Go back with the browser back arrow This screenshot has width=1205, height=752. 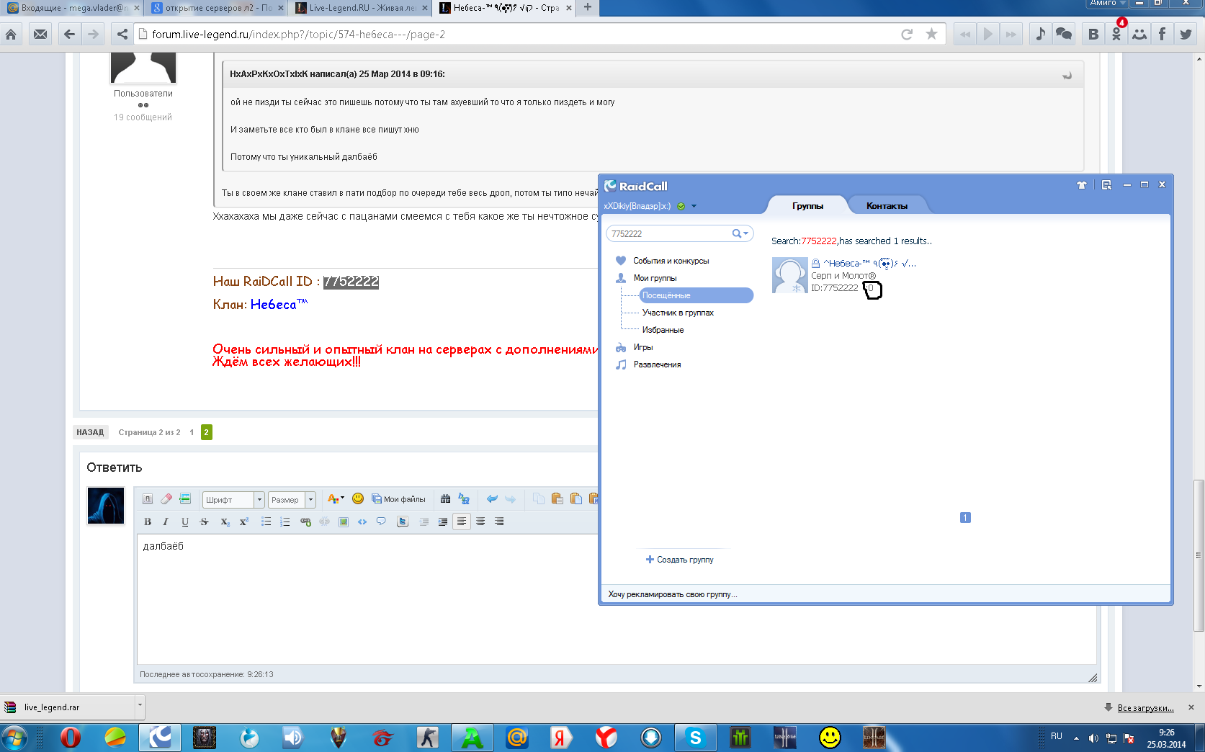[x=69, y=34]
